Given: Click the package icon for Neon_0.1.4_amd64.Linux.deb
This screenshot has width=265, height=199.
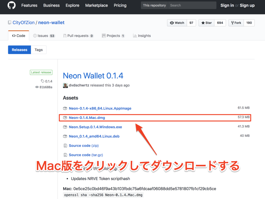Looking at the screenshot, I should pos(65,136).
